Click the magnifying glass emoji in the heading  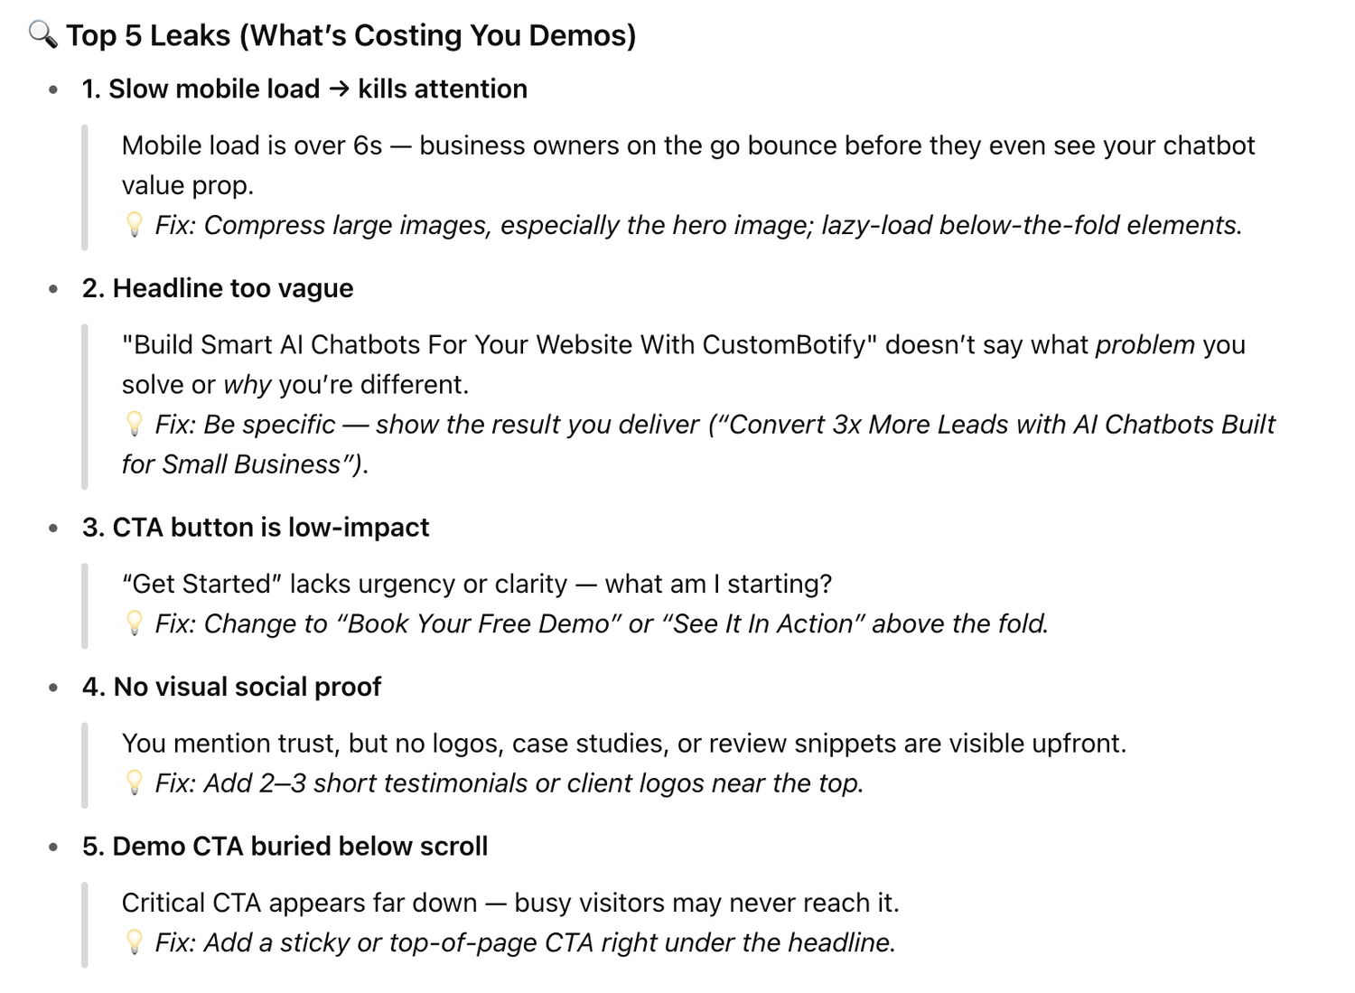point(43,35)
